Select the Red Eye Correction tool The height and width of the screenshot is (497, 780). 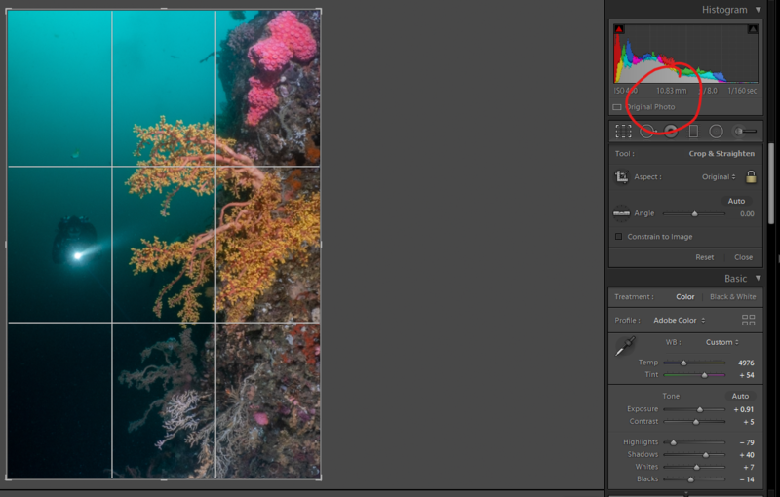click(671, 131)
